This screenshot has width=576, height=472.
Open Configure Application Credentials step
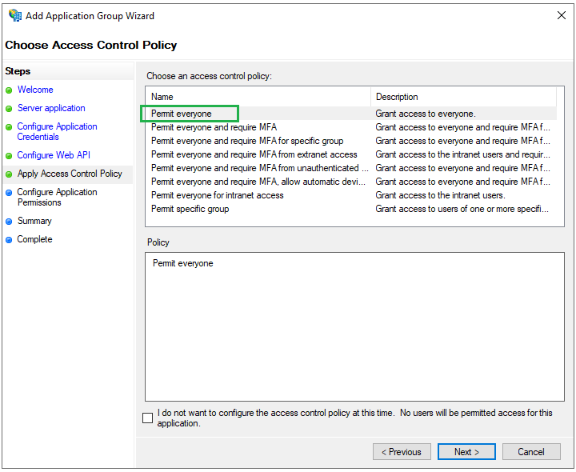57,131
